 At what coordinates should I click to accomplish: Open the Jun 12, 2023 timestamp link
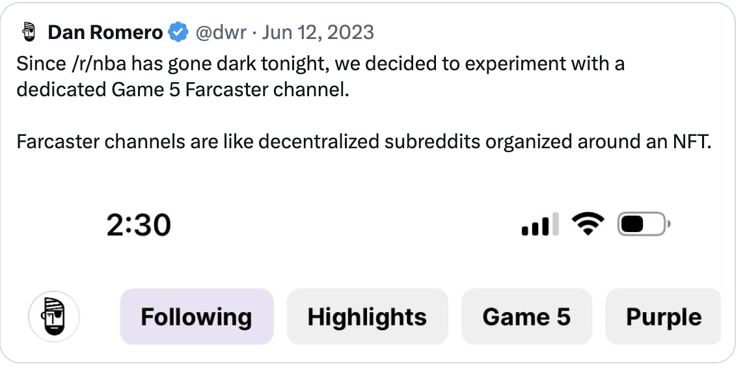(318, 32)
